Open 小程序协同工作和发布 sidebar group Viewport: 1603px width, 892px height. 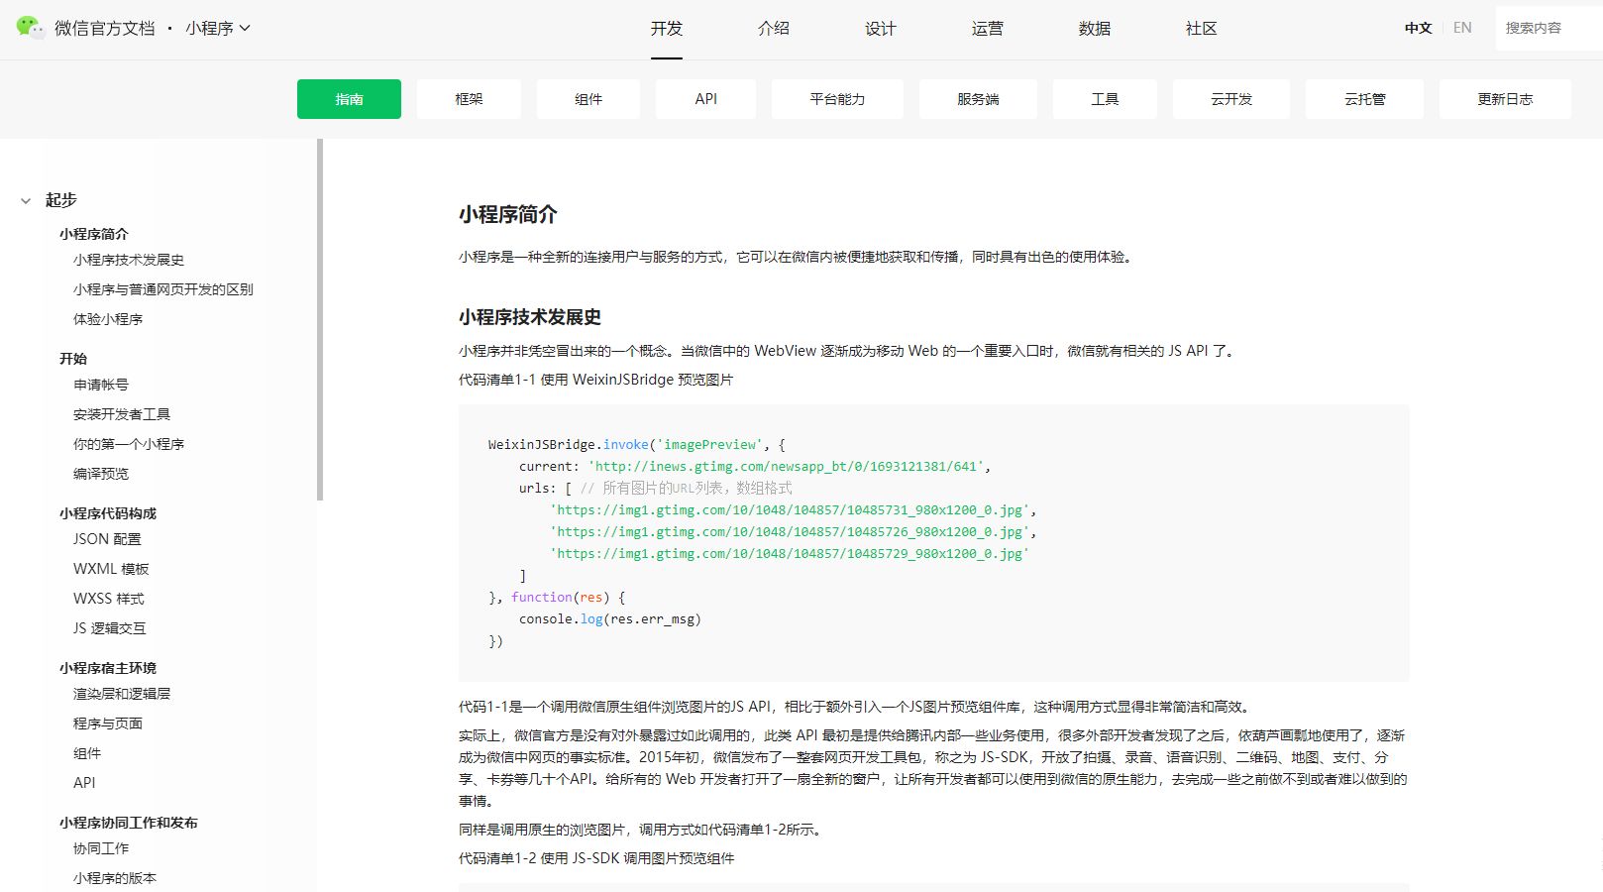[x=129, y=823]
